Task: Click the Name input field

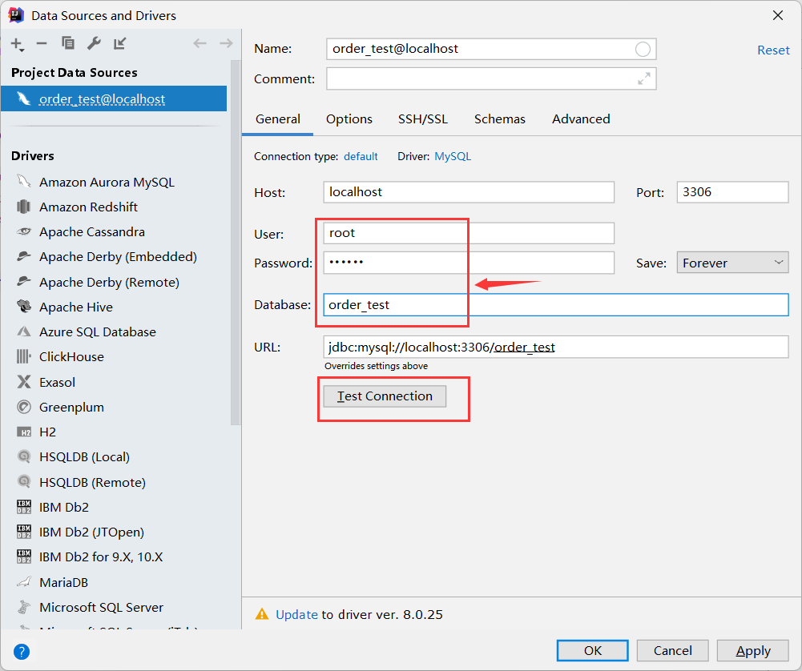Action: tap(491, 49)
